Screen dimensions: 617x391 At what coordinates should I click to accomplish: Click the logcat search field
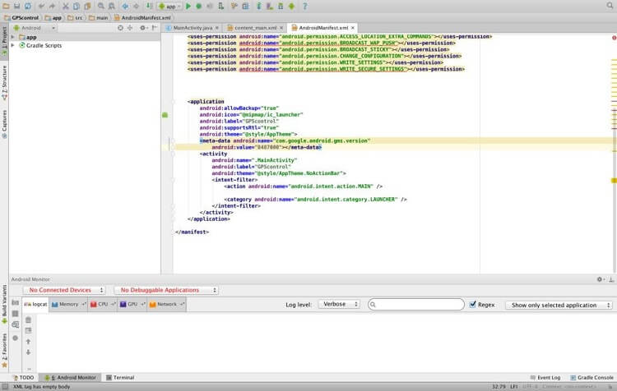416,305
